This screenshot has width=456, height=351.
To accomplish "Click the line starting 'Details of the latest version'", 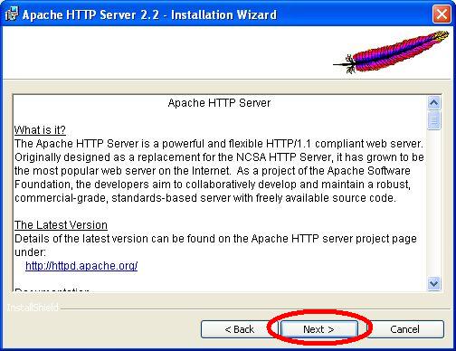I will (x=215, y=239).
